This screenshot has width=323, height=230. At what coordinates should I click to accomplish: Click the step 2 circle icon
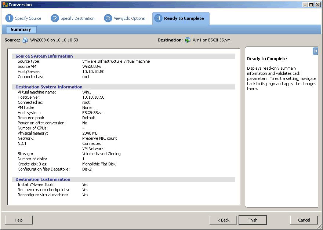[x=55, y=18]
